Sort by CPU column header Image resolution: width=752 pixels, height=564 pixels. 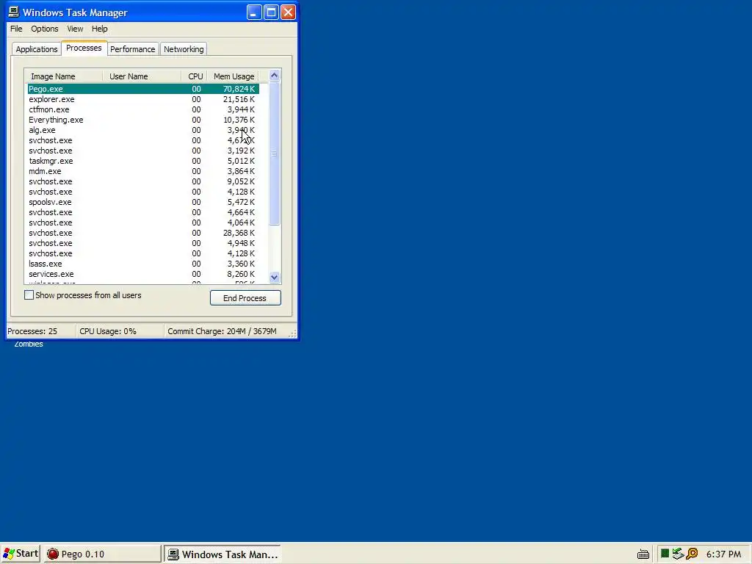click(x=194, y=76)
